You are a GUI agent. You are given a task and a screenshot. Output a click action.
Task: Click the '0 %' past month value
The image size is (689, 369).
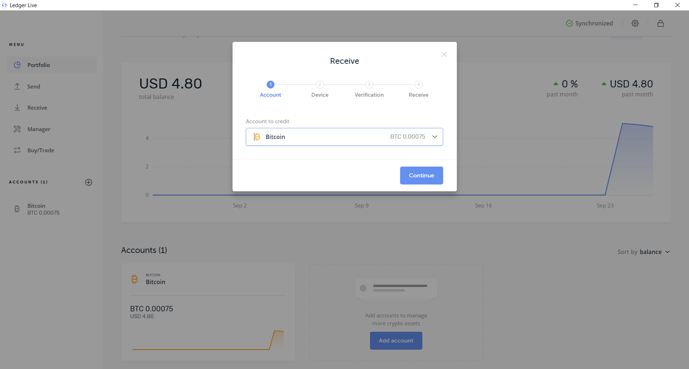[570, 84]
